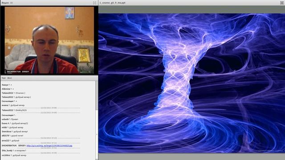The height and width of the screenshot is (160, 285).
Task: Click the Dita_bundy chat message
Action: (14, 151)
